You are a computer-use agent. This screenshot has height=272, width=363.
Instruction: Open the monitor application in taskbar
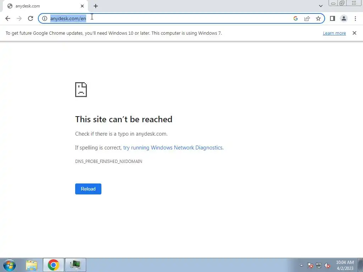[x=76, y=265]
